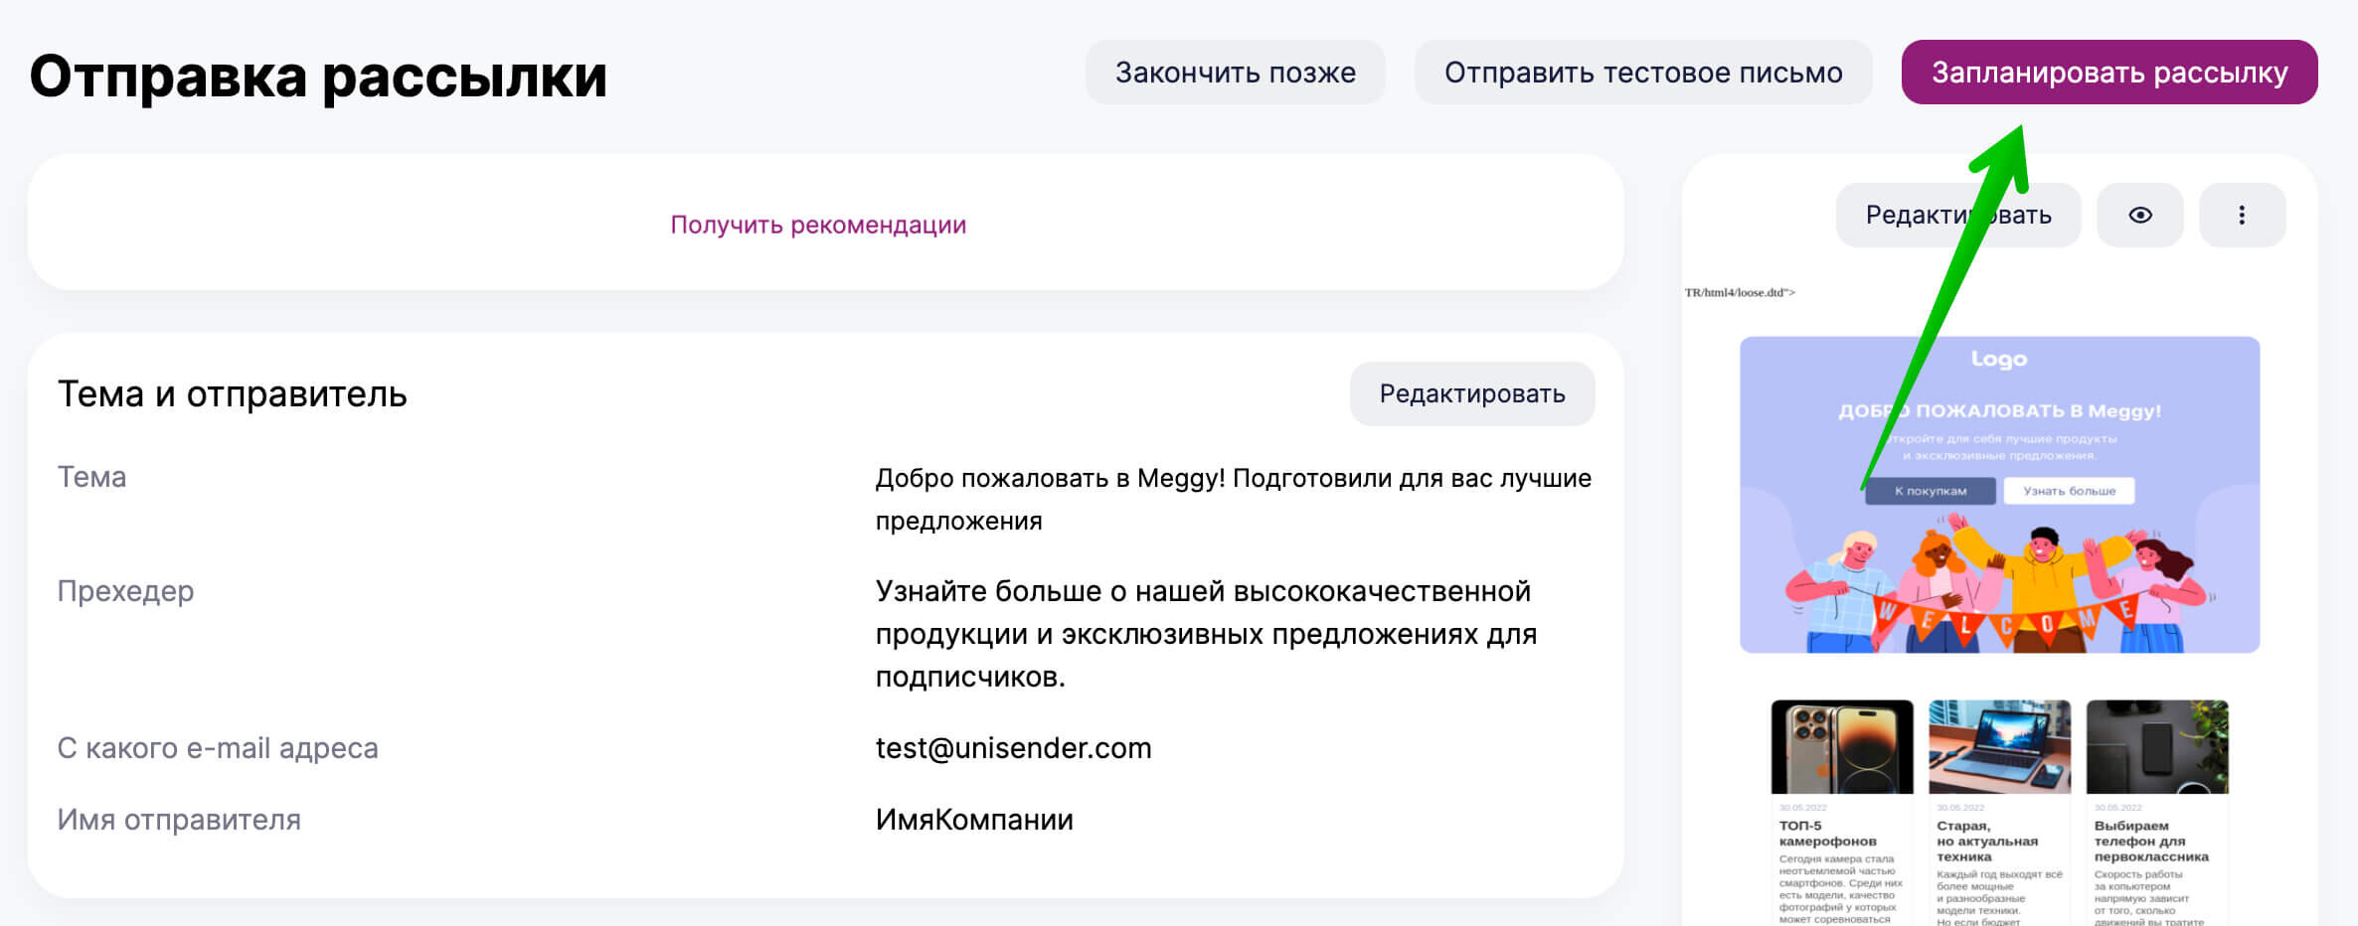Screen dimensions: 2358x926
Task: Click 'Запланировать рассылку' button
Action: pyautogui.click(x=2109, y=73)
